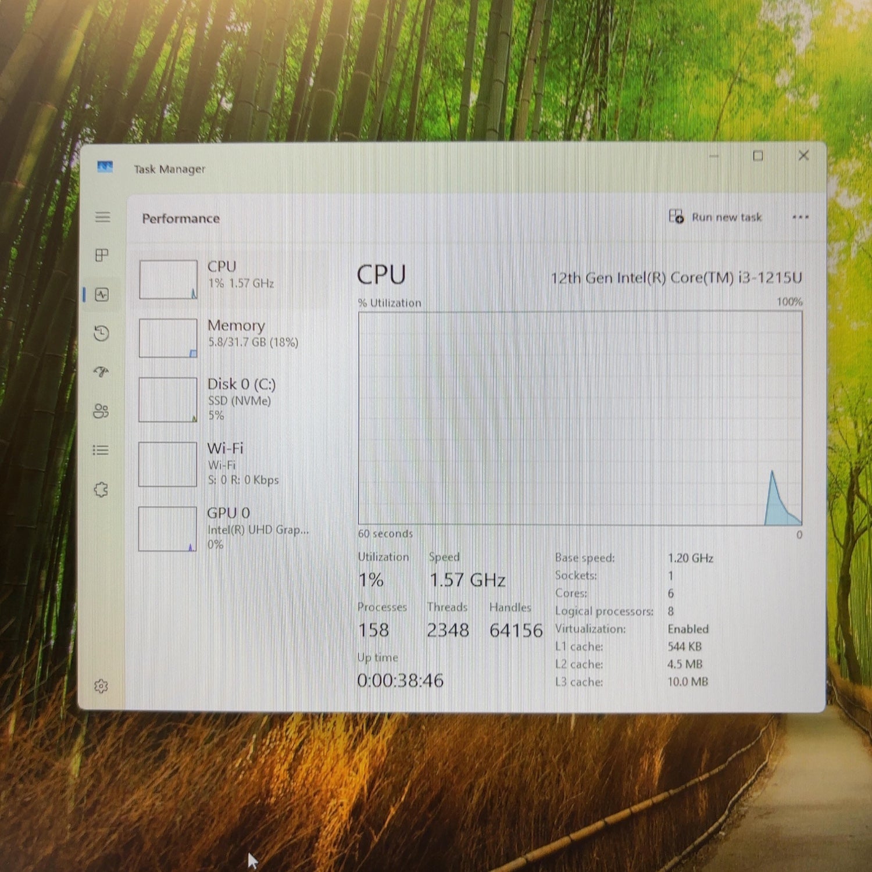Viewport: 872px width, 872px height.
Task: Click the CPU mini graph thumbnail
Action: click(x=168, y=279)
